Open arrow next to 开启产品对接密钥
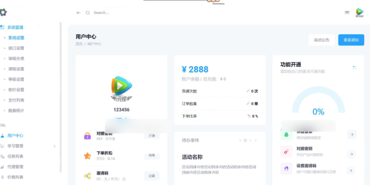The width and height of the screenshot is (370, 189). click(352, 154)
